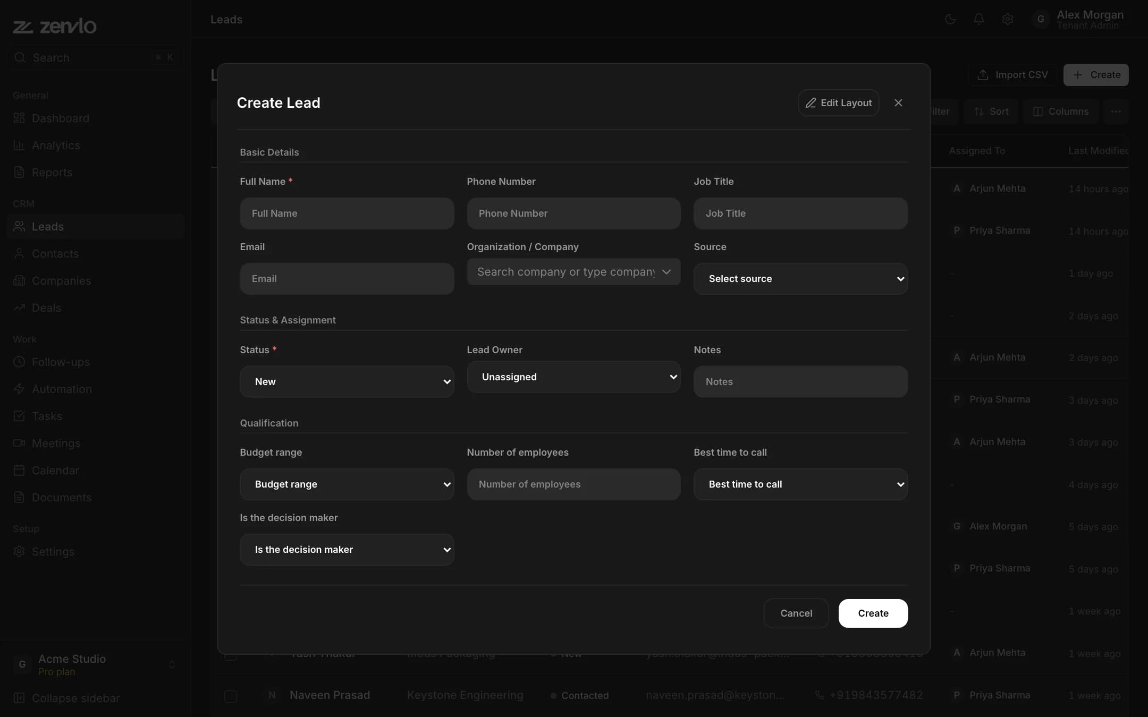Open Deals in the sidebar
Image resolution: width=1148 pixels, height=717 pixels.
coord(96,308)
